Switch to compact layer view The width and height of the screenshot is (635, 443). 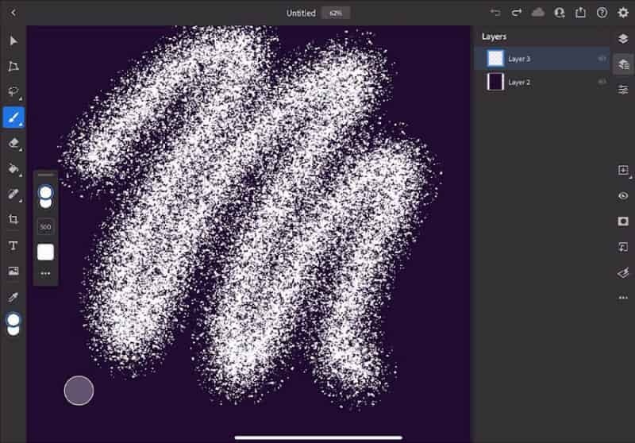pos(623,38)
